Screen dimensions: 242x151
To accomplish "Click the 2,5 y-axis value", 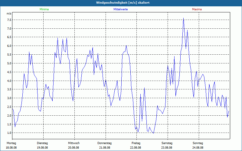I will [x=9, y=107].
